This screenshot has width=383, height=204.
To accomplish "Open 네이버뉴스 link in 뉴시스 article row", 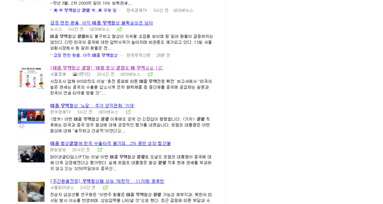I will point(99,29).
